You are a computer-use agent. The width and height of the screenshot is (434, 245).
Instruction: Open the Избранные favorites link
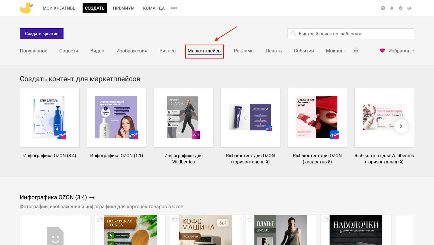click(x=401, y=51)
